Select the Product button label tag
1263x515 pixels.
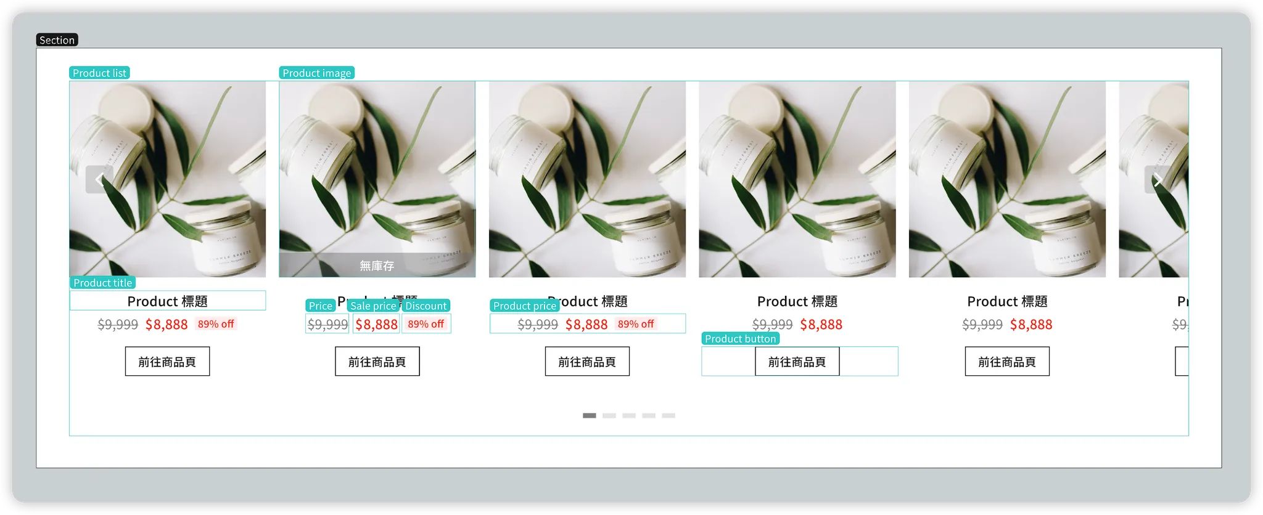[x=741, y=339]
